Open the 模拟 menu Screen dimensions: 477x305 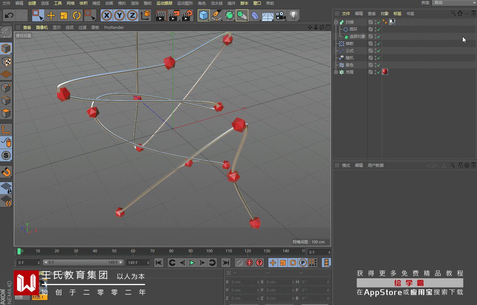click(x=122, y=3)
